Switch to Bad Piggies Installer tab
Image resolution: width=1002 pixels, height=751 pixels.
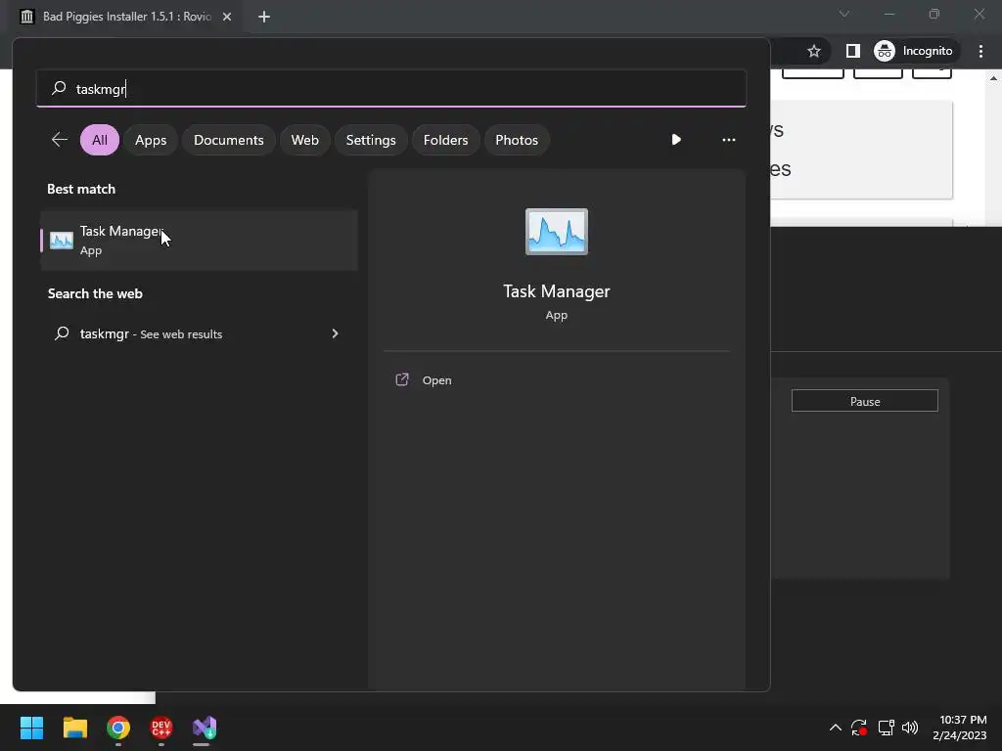(126, 17)
